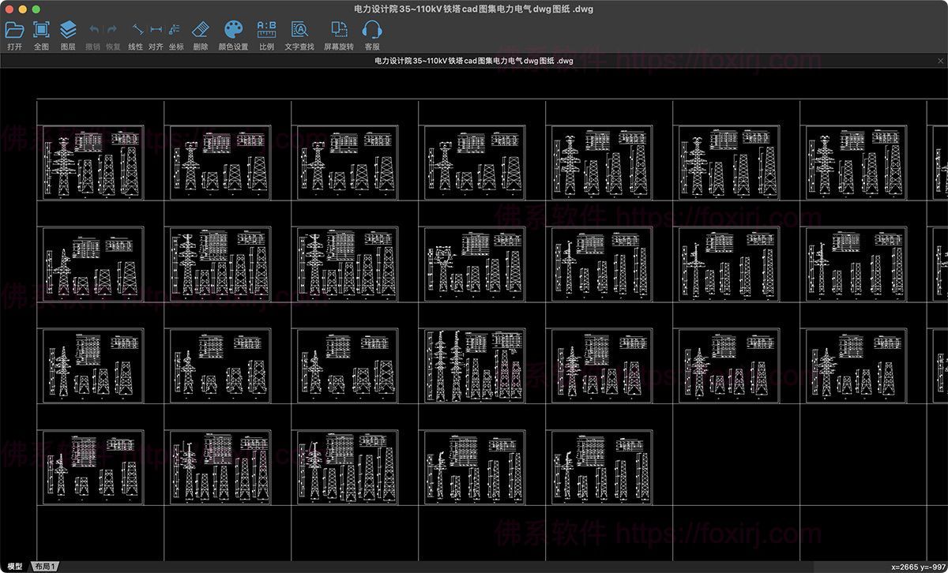Click the Redo (恢复) arrow
Viewport: 948px width, 573px height.
pyautogui.click(x=113, y=31)
